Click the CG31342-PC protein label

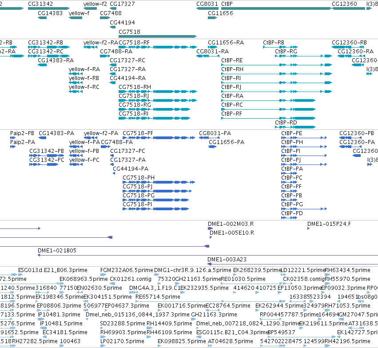click(47, 160)
